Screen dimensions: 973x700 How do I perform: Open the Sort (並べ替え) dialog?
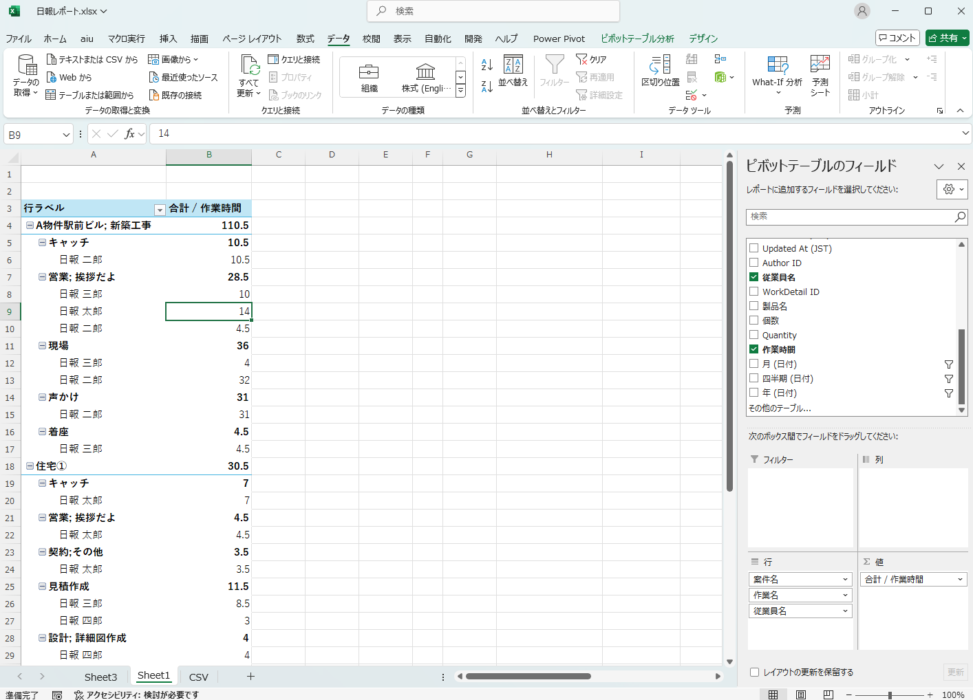(x=513, y=71)
